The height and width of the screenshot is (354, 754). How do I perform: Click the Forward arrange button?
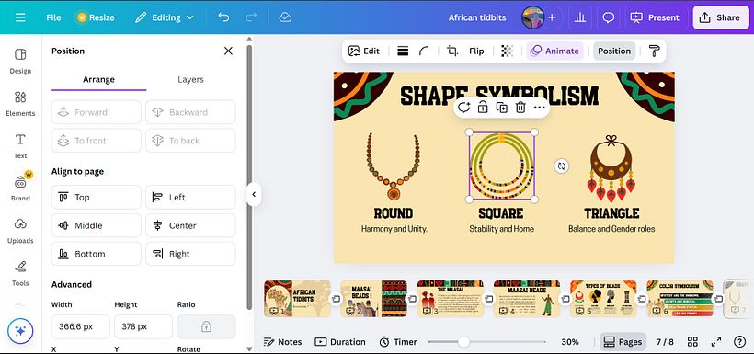pos(97,112)
